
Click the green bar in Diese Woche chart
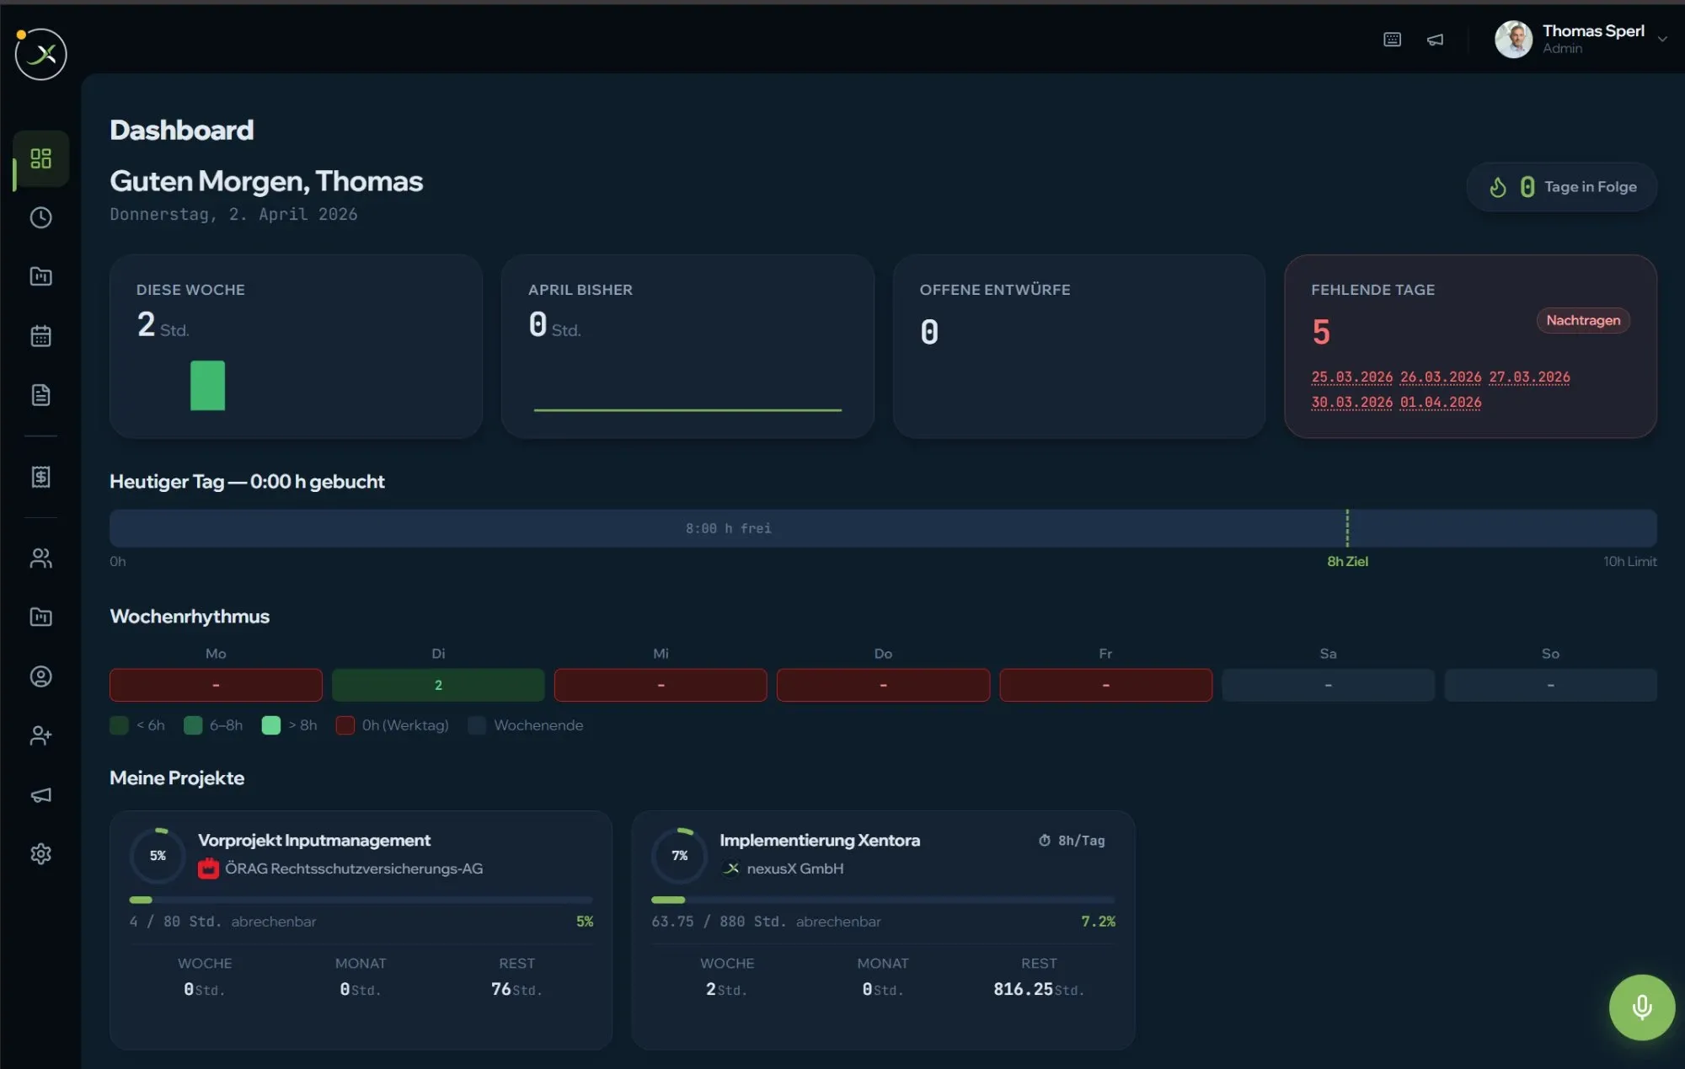[x=207, y=386]
